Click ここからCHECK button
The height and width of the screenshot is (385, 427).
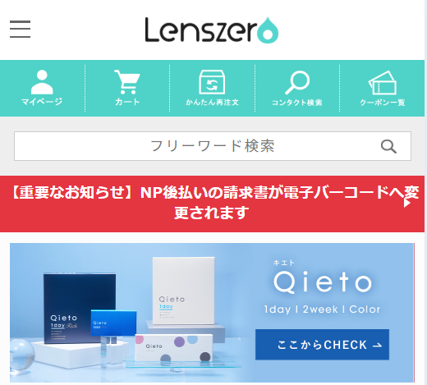tap(322, 345)
